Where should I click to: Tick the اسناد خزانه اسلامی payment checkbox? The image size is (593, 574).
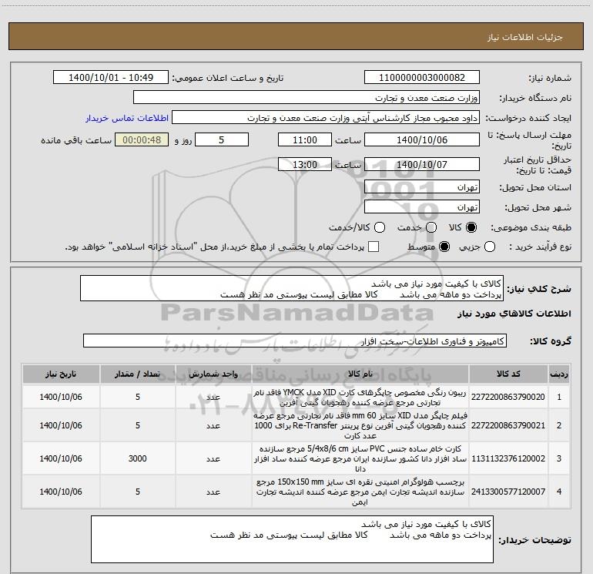tap(374, 247)
